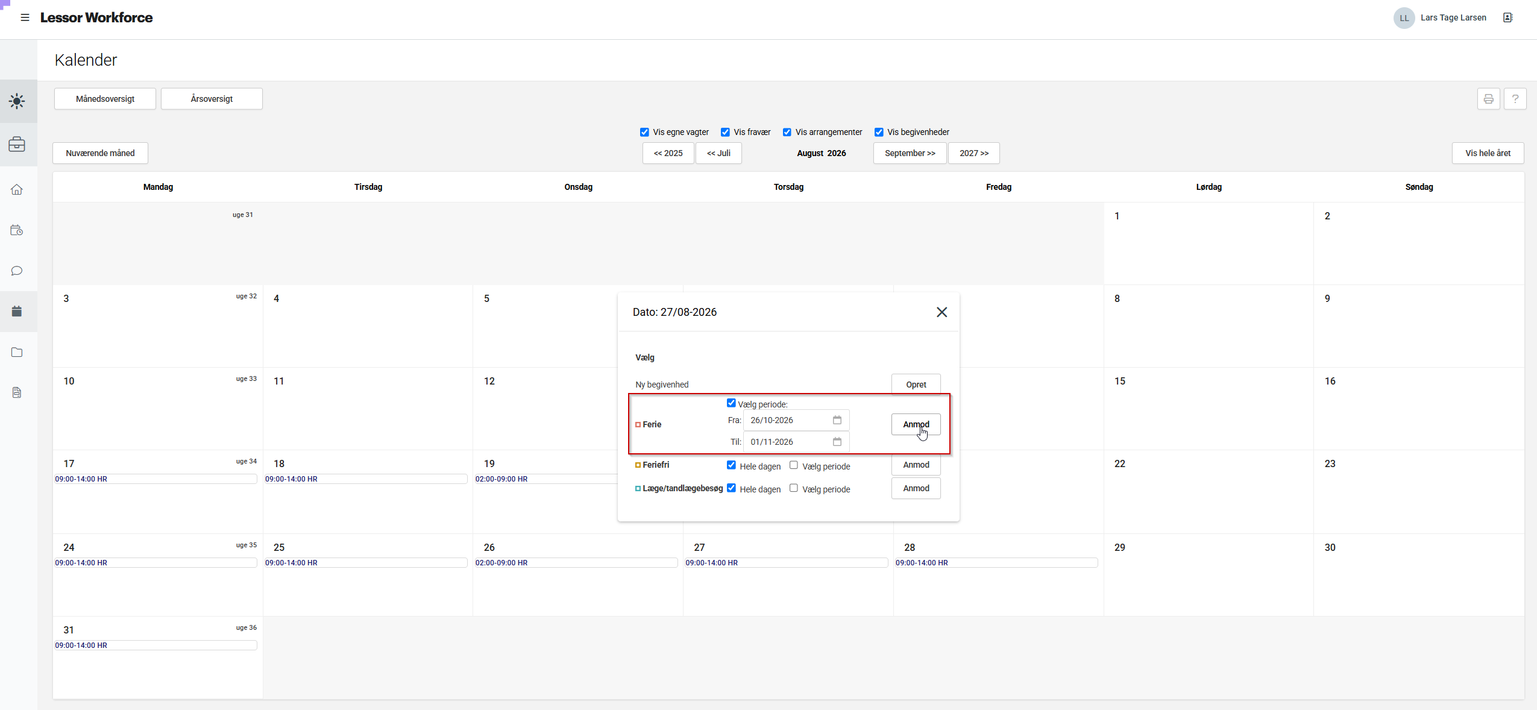The width and height of the screenshot is (1537, 710).
Task: Select calendar day 30 Sunday
Action: click(x=1419, y=575)
